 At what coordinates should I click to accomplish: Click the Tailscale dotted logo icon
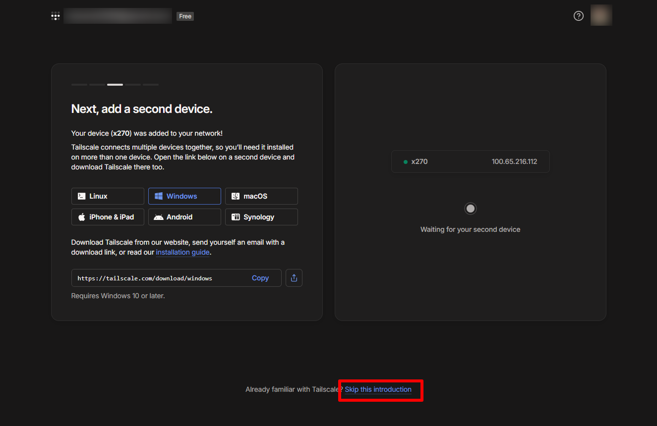click(x=56, y=16)
